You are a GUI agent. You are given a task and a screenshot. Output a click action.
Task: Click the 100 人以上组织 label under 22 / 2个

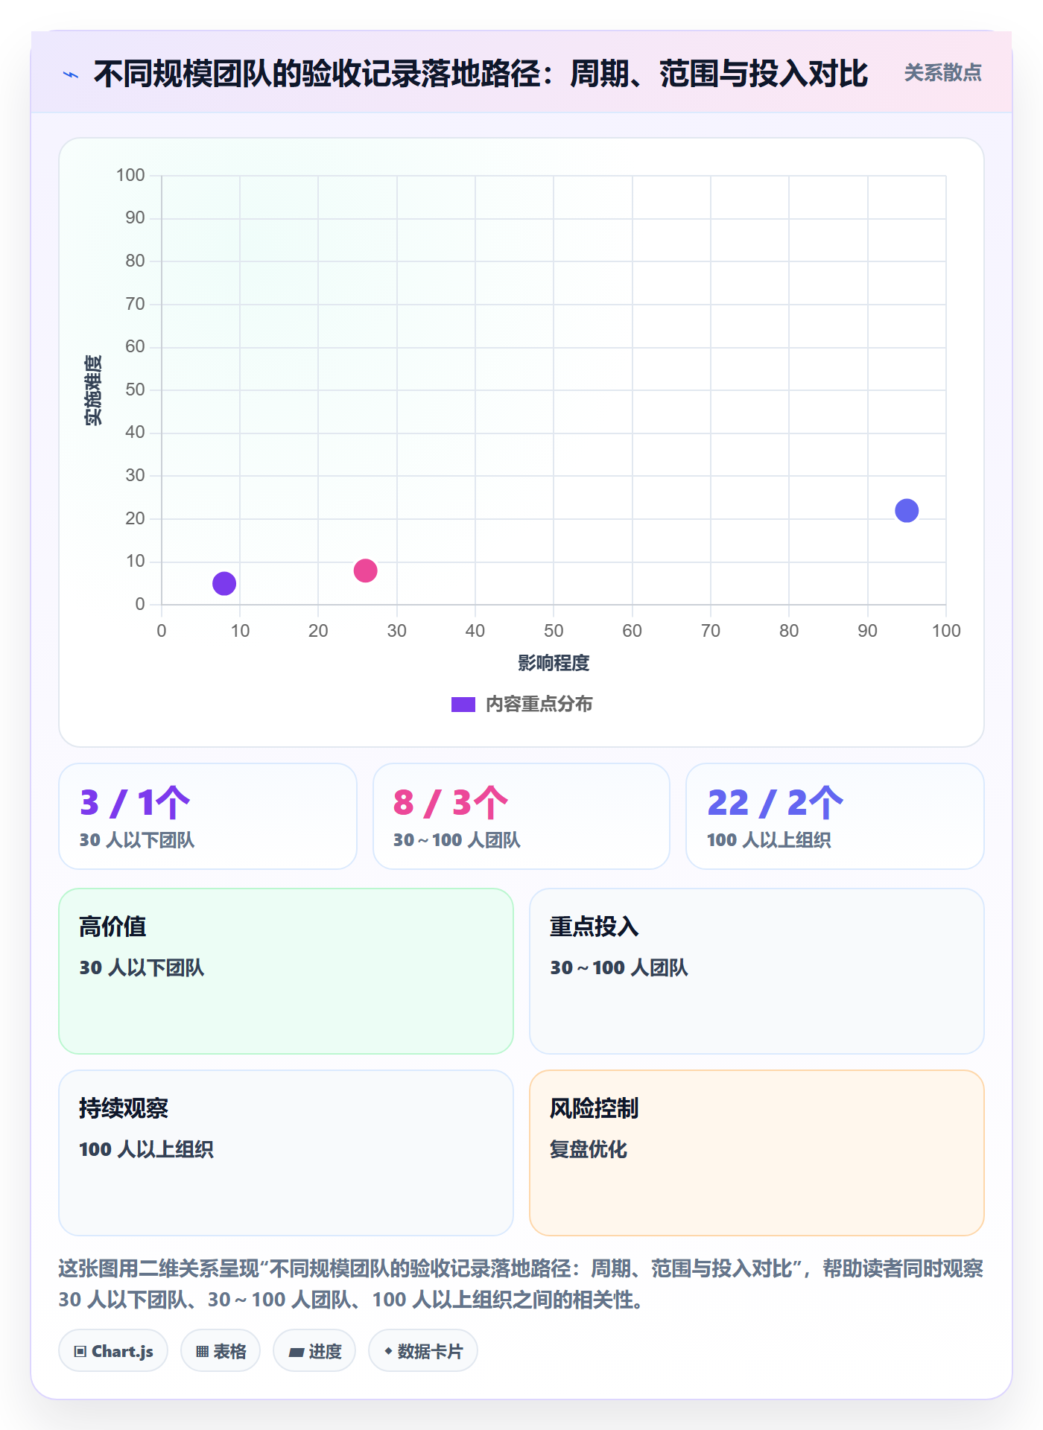click(769, 840)
